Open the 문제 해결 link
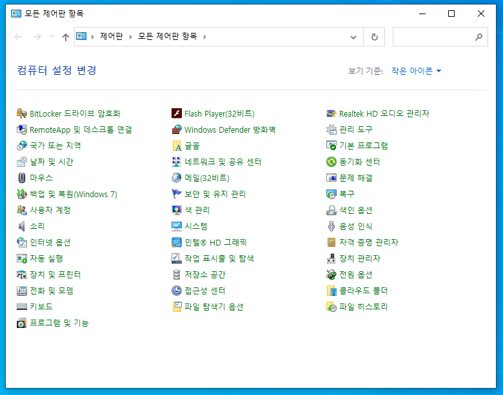The width and height of the screenshot is (503, 395). pos(356,178)
